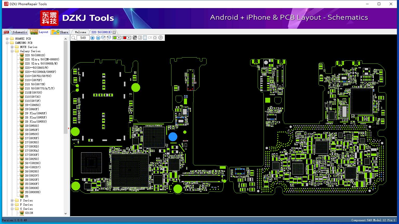Select the SAMSUNG PCB folder
The height and width of the screenshot is (224, 399).
[24, 43]
